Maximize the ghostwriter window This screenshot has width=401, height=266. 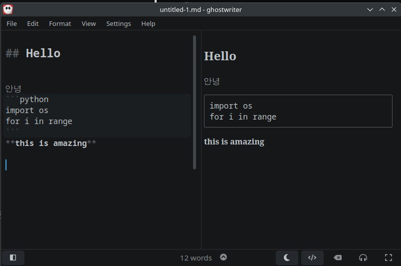(x=382, y=9)
